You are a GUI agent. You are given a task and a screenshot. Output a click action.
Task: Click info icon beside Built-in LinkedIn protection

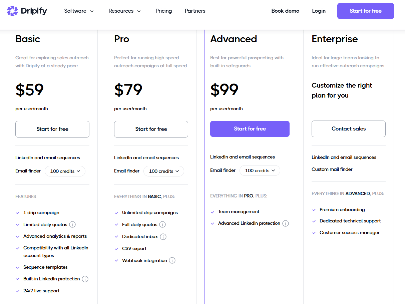(x=85, y=279)
